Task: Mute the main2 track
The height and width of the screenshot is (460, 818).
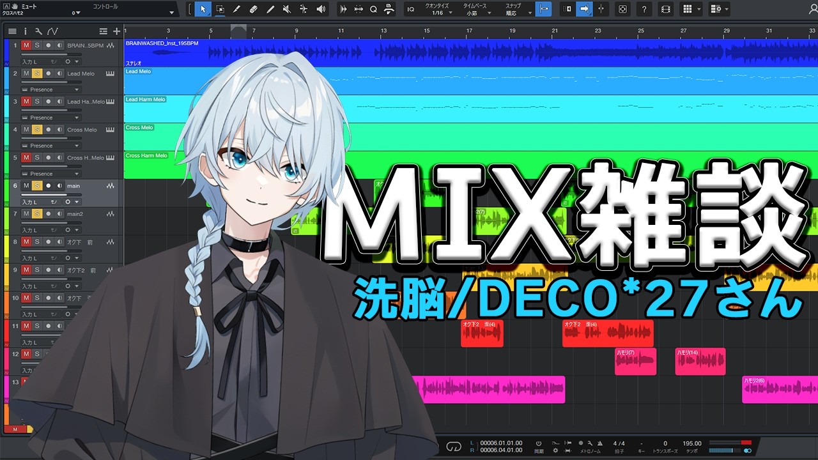Action: pyautogui.click(x=26, y=214)
